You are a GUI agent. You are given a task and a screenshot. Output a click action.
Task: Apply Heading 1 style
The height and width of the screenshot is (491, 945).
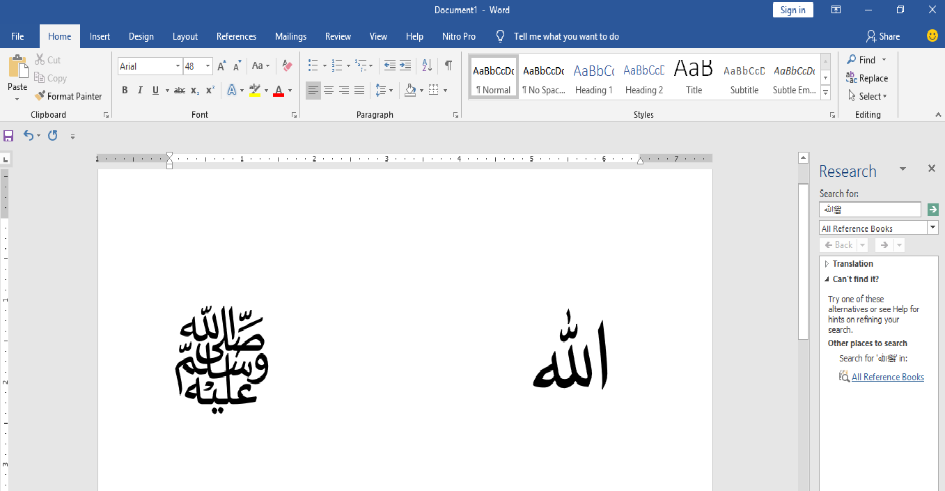click(594, 77)
